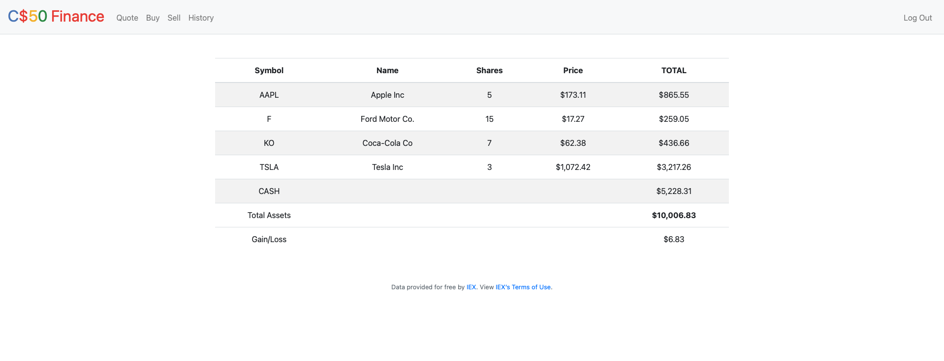
Task: Click the TSLA symbol cell
Action: [269, 167]
